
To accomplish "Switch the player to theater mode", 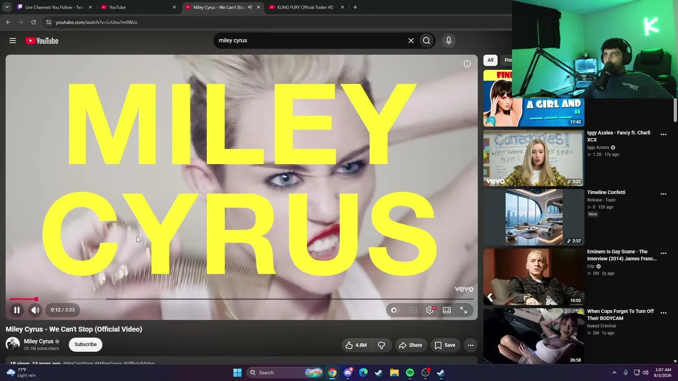I will pos(447,310).
